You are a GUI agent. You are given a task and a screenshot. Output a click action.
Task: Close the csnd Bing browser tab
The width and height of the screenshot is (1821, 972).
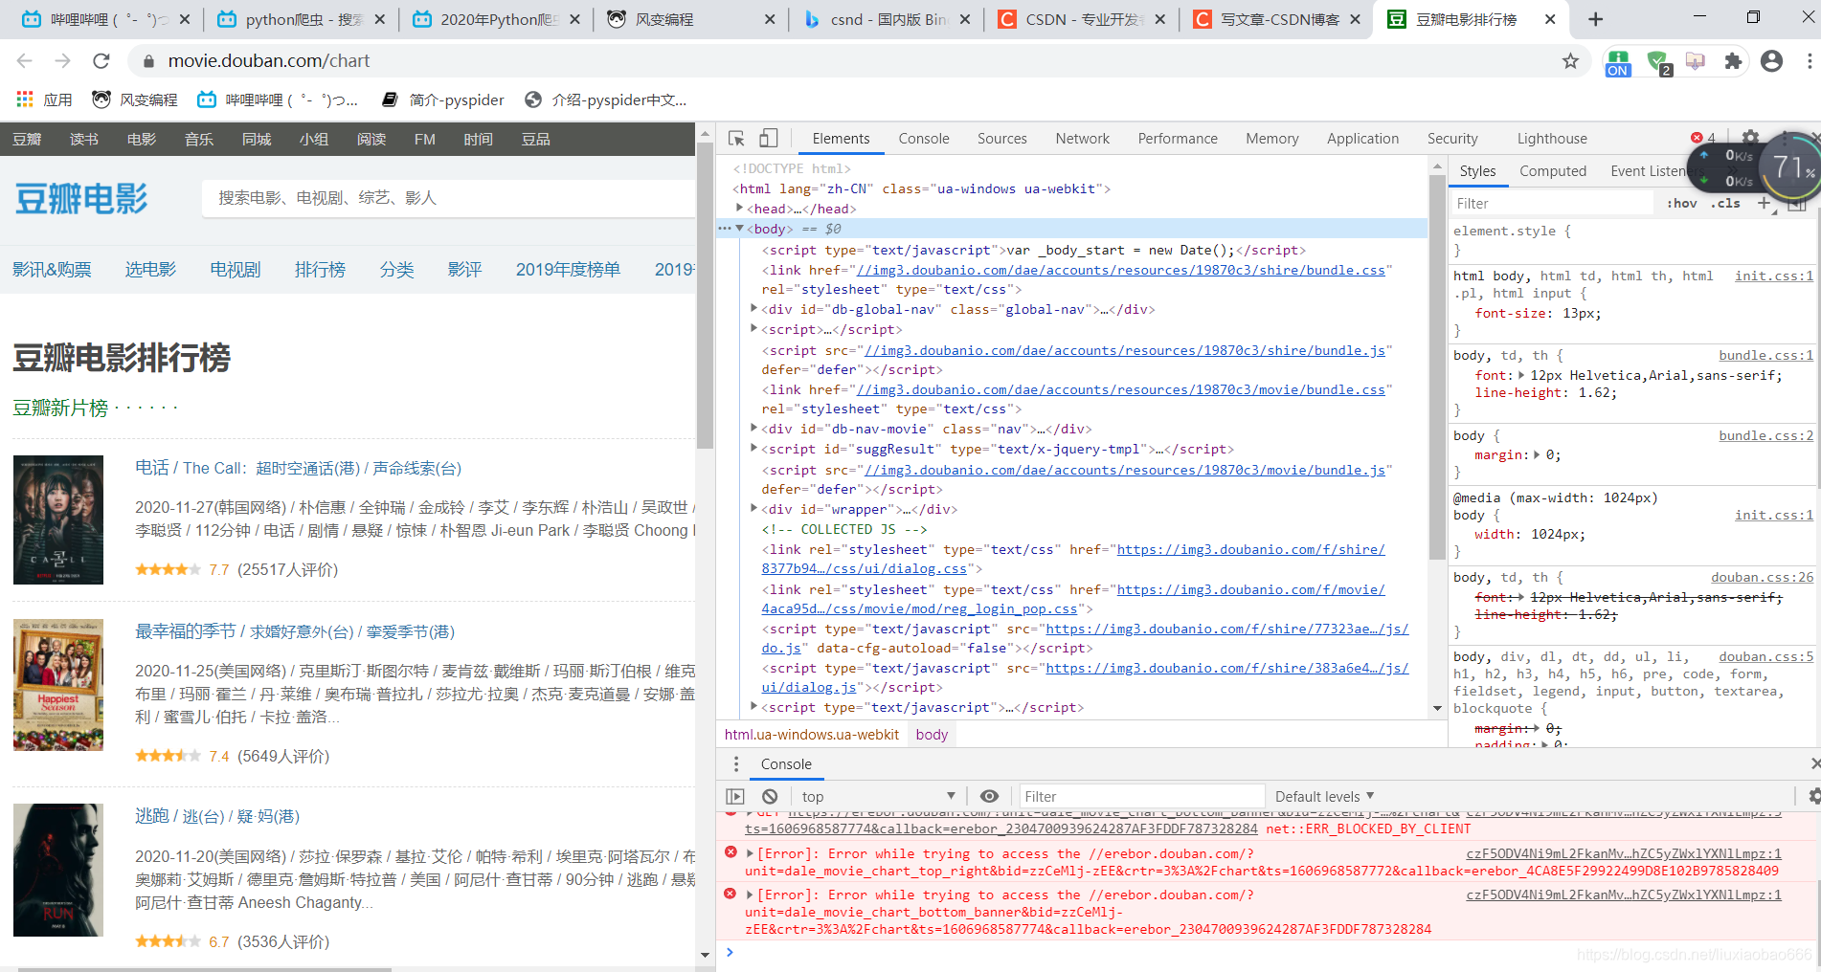(x=964, y=19)
